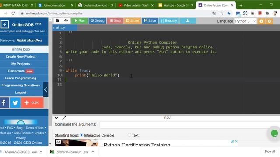Viewport: 280px width, 157px height.
Task: Open the browser zoom icon
Action: tap(221, 14)
